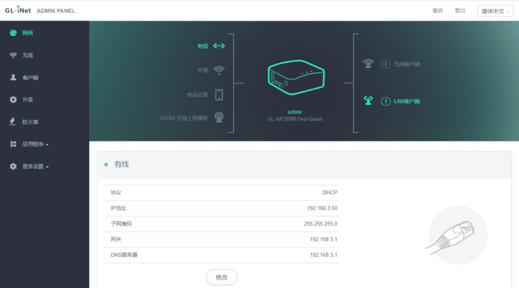519x288 pixels.
Task: Select the 有线 connection option label
Action: coord(203,46)
